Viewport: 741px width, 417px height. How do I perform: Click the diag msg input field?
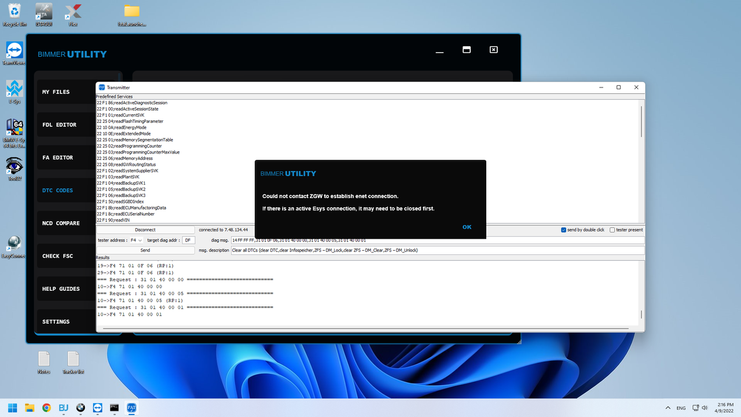(437, 240)
